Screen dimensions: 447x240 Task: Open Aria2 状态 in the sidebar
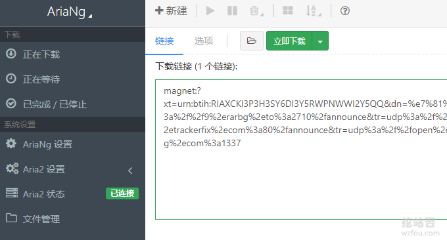72,194
